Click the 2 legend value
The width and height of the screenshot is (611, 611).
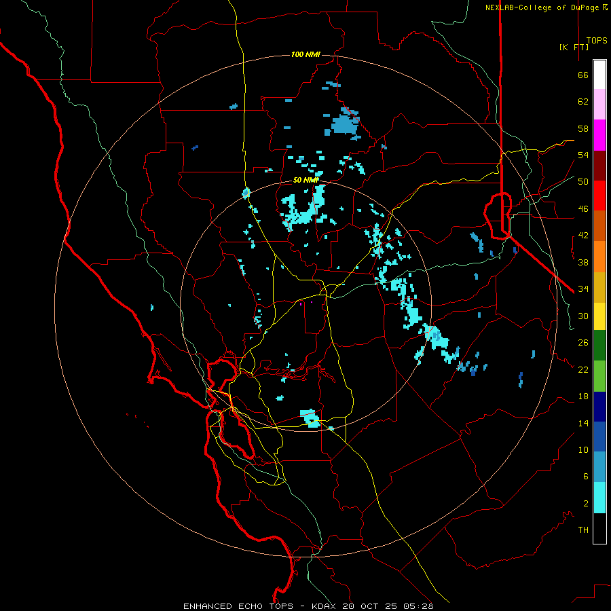(x=585, y=504)
